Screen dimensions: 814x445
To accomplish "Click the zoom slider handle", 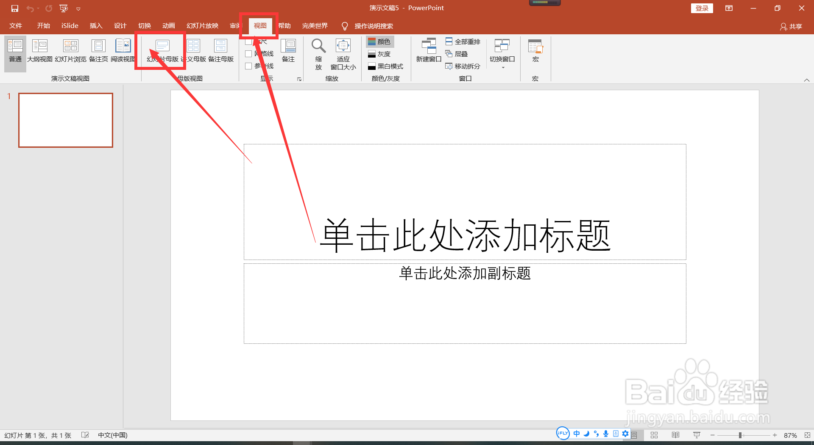I will [x=740, y=435].
